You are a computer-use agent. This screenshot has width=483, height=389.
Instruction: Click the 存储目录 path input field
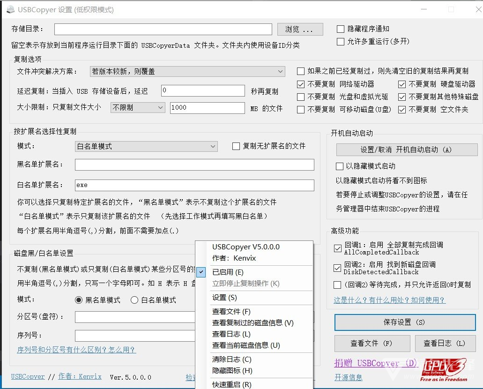point(163,29)
